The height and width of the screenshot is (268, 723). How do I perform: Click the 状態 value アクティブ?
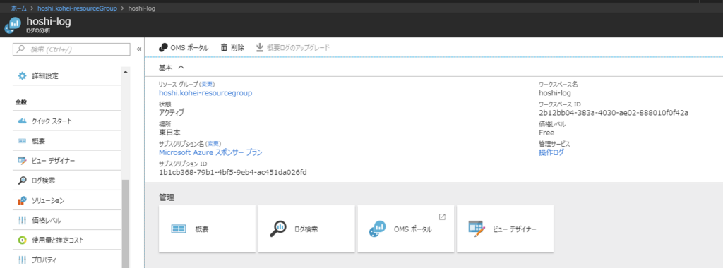click(171, 113)
